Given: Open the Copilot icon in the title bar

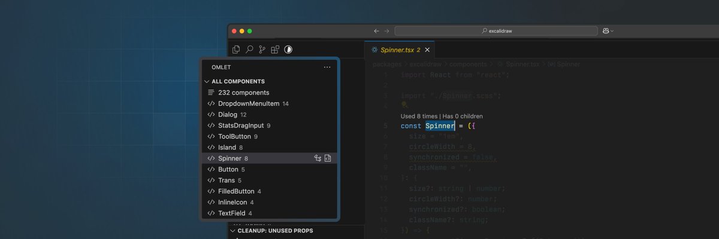Looking at the screenshot, I should click(x=606, y=30).
